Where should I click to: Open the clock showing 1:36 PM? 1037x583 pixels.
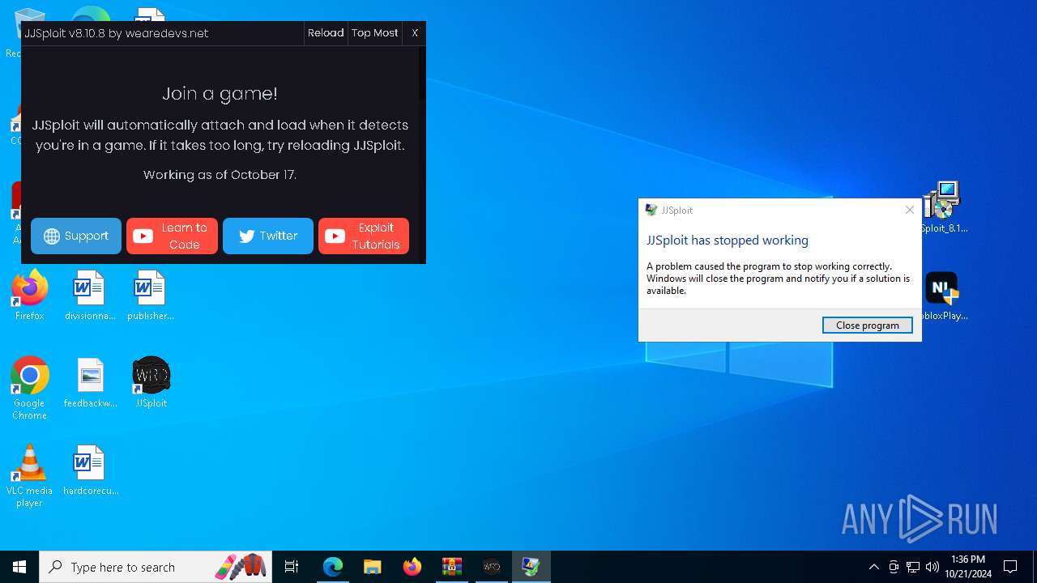point(968,567)
